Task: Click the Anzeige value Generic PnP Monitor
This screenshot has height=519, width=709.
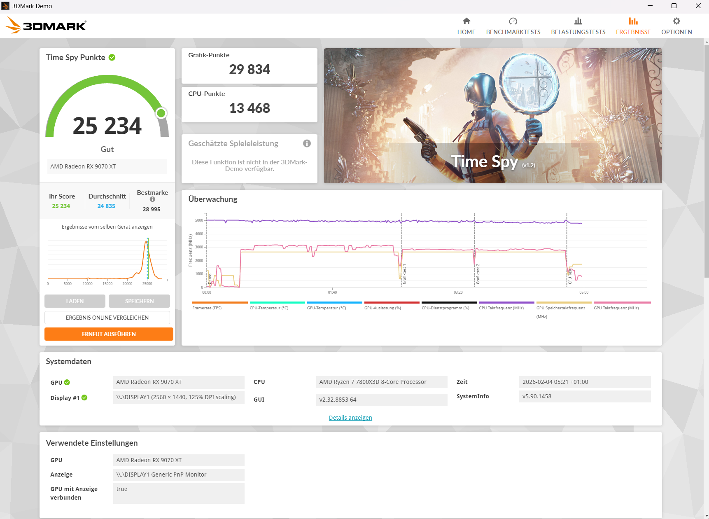Action: click(x=179, y=475)
